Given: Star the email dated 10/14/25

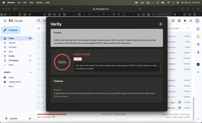Looking at the screenshot, I should click(43, 92).
